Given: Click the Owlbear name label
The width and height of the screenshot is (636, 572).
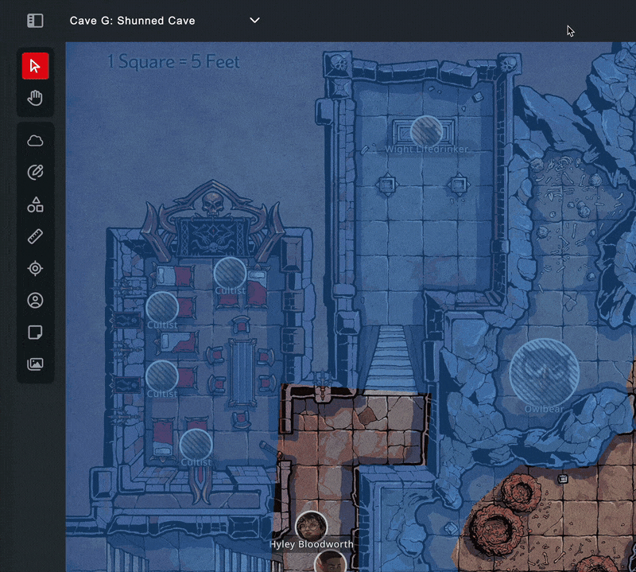Looking at the screenshot, I should [544, 409].
